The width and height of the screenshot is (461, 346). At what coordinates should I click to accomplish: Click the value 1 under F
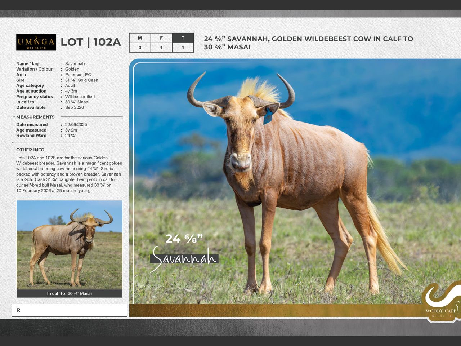(x=161, y=48)
